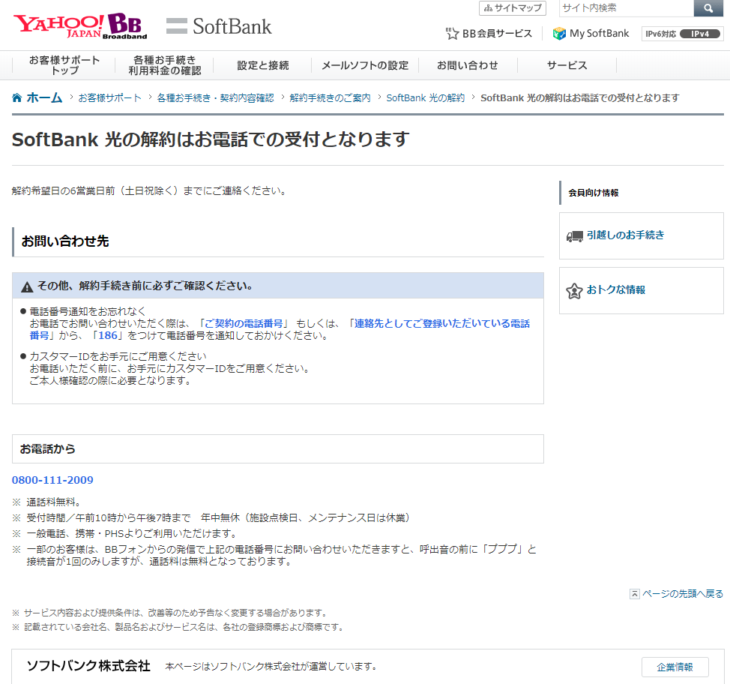730x684 pixels.
Task: Go to 各種お手続き・契約内容確認 breadcrumb
Action: [x=215, y=97]
